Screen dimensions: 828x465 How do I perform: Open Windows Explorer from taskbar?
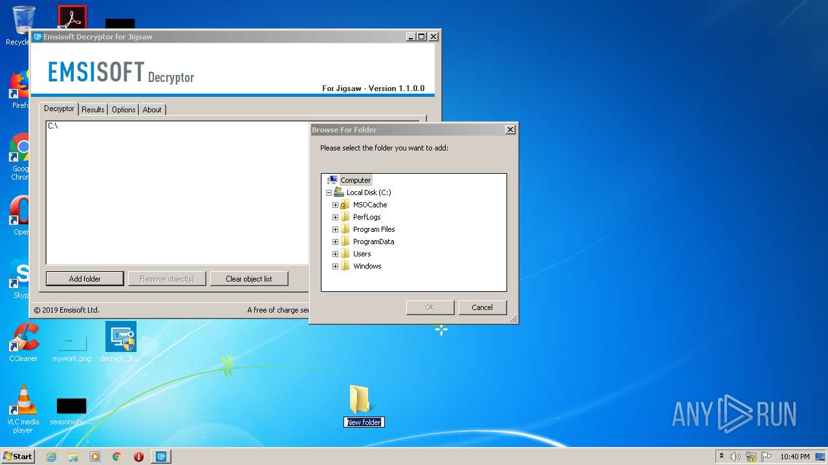point(73,457)
